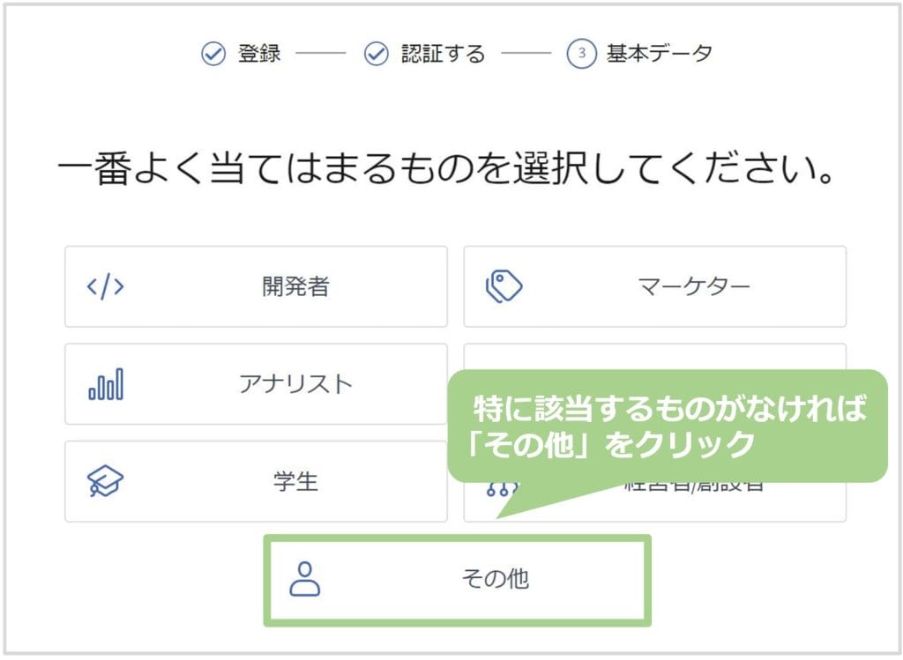Screen dimensions: 903x660
Task: Select the アナリスト option label
Action: [x=295, y=384]
